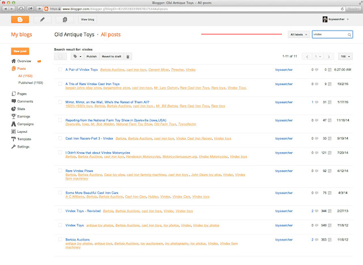This screenshot has width=363, height=265.
Task: Toggle the select-all posts checkbox
Action: [61, 57]
